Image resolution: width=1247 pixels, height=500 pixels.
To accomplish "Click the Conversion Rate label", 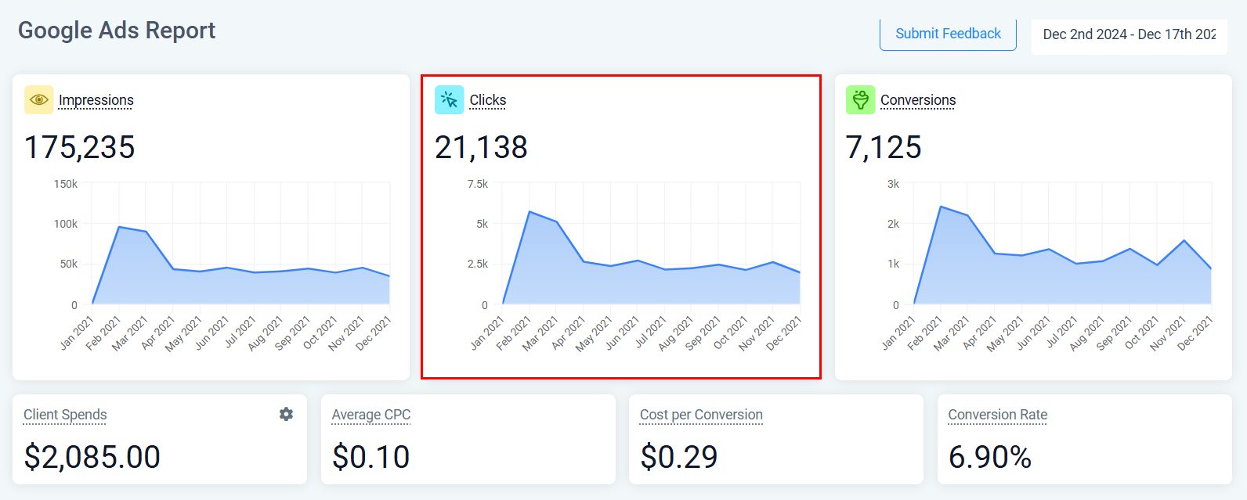I will click(x=997, y=415).
